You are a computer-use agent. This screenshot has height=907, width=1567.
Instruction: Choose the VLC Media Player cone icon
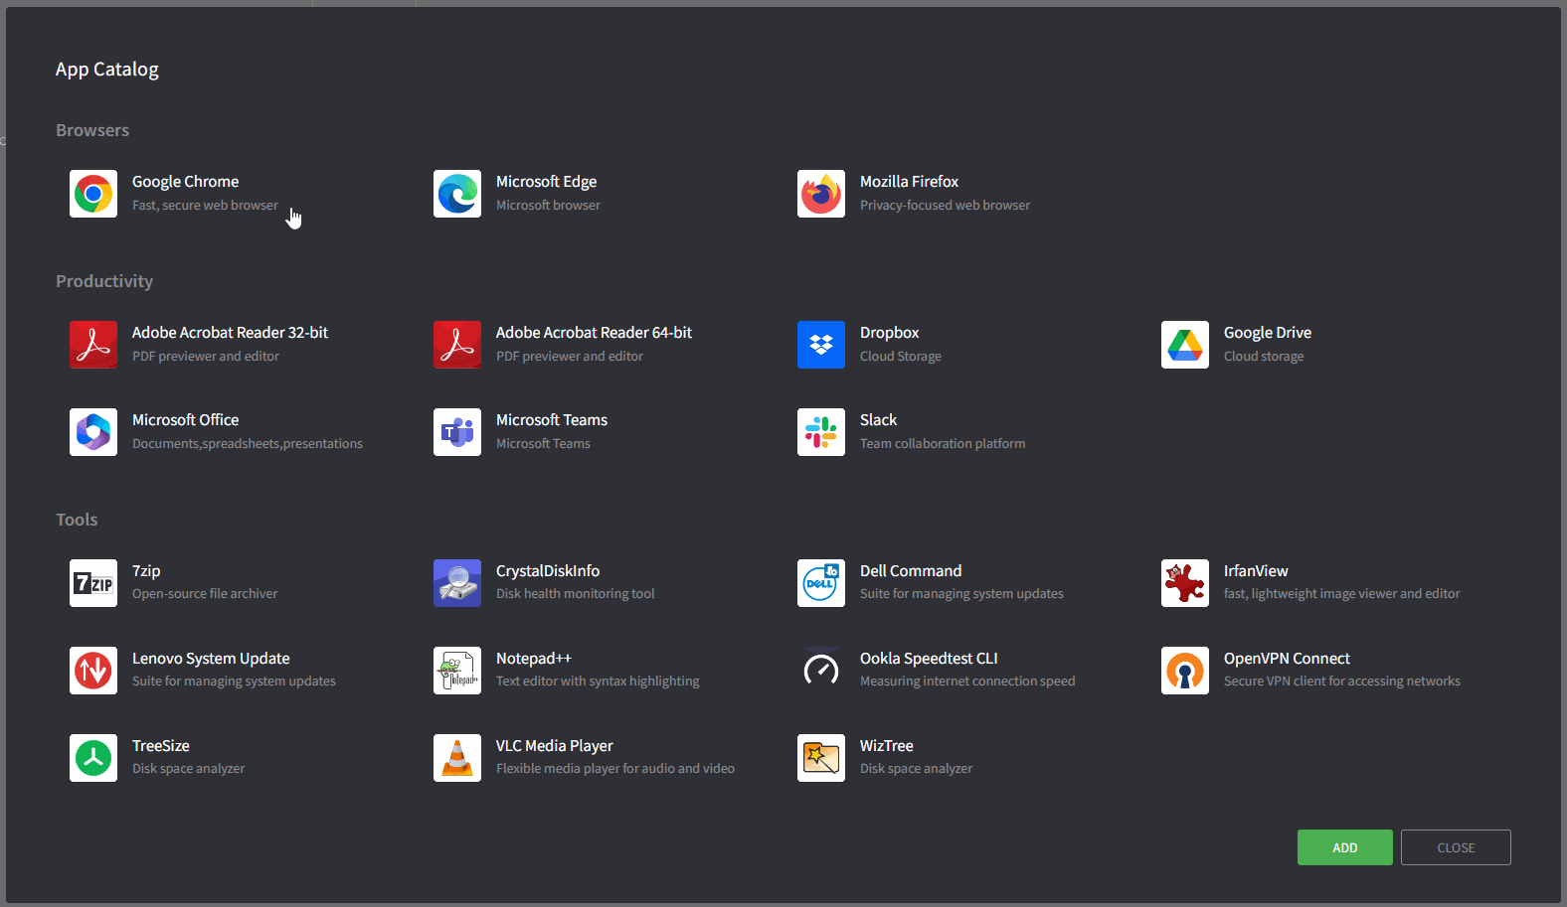[457, 758]
